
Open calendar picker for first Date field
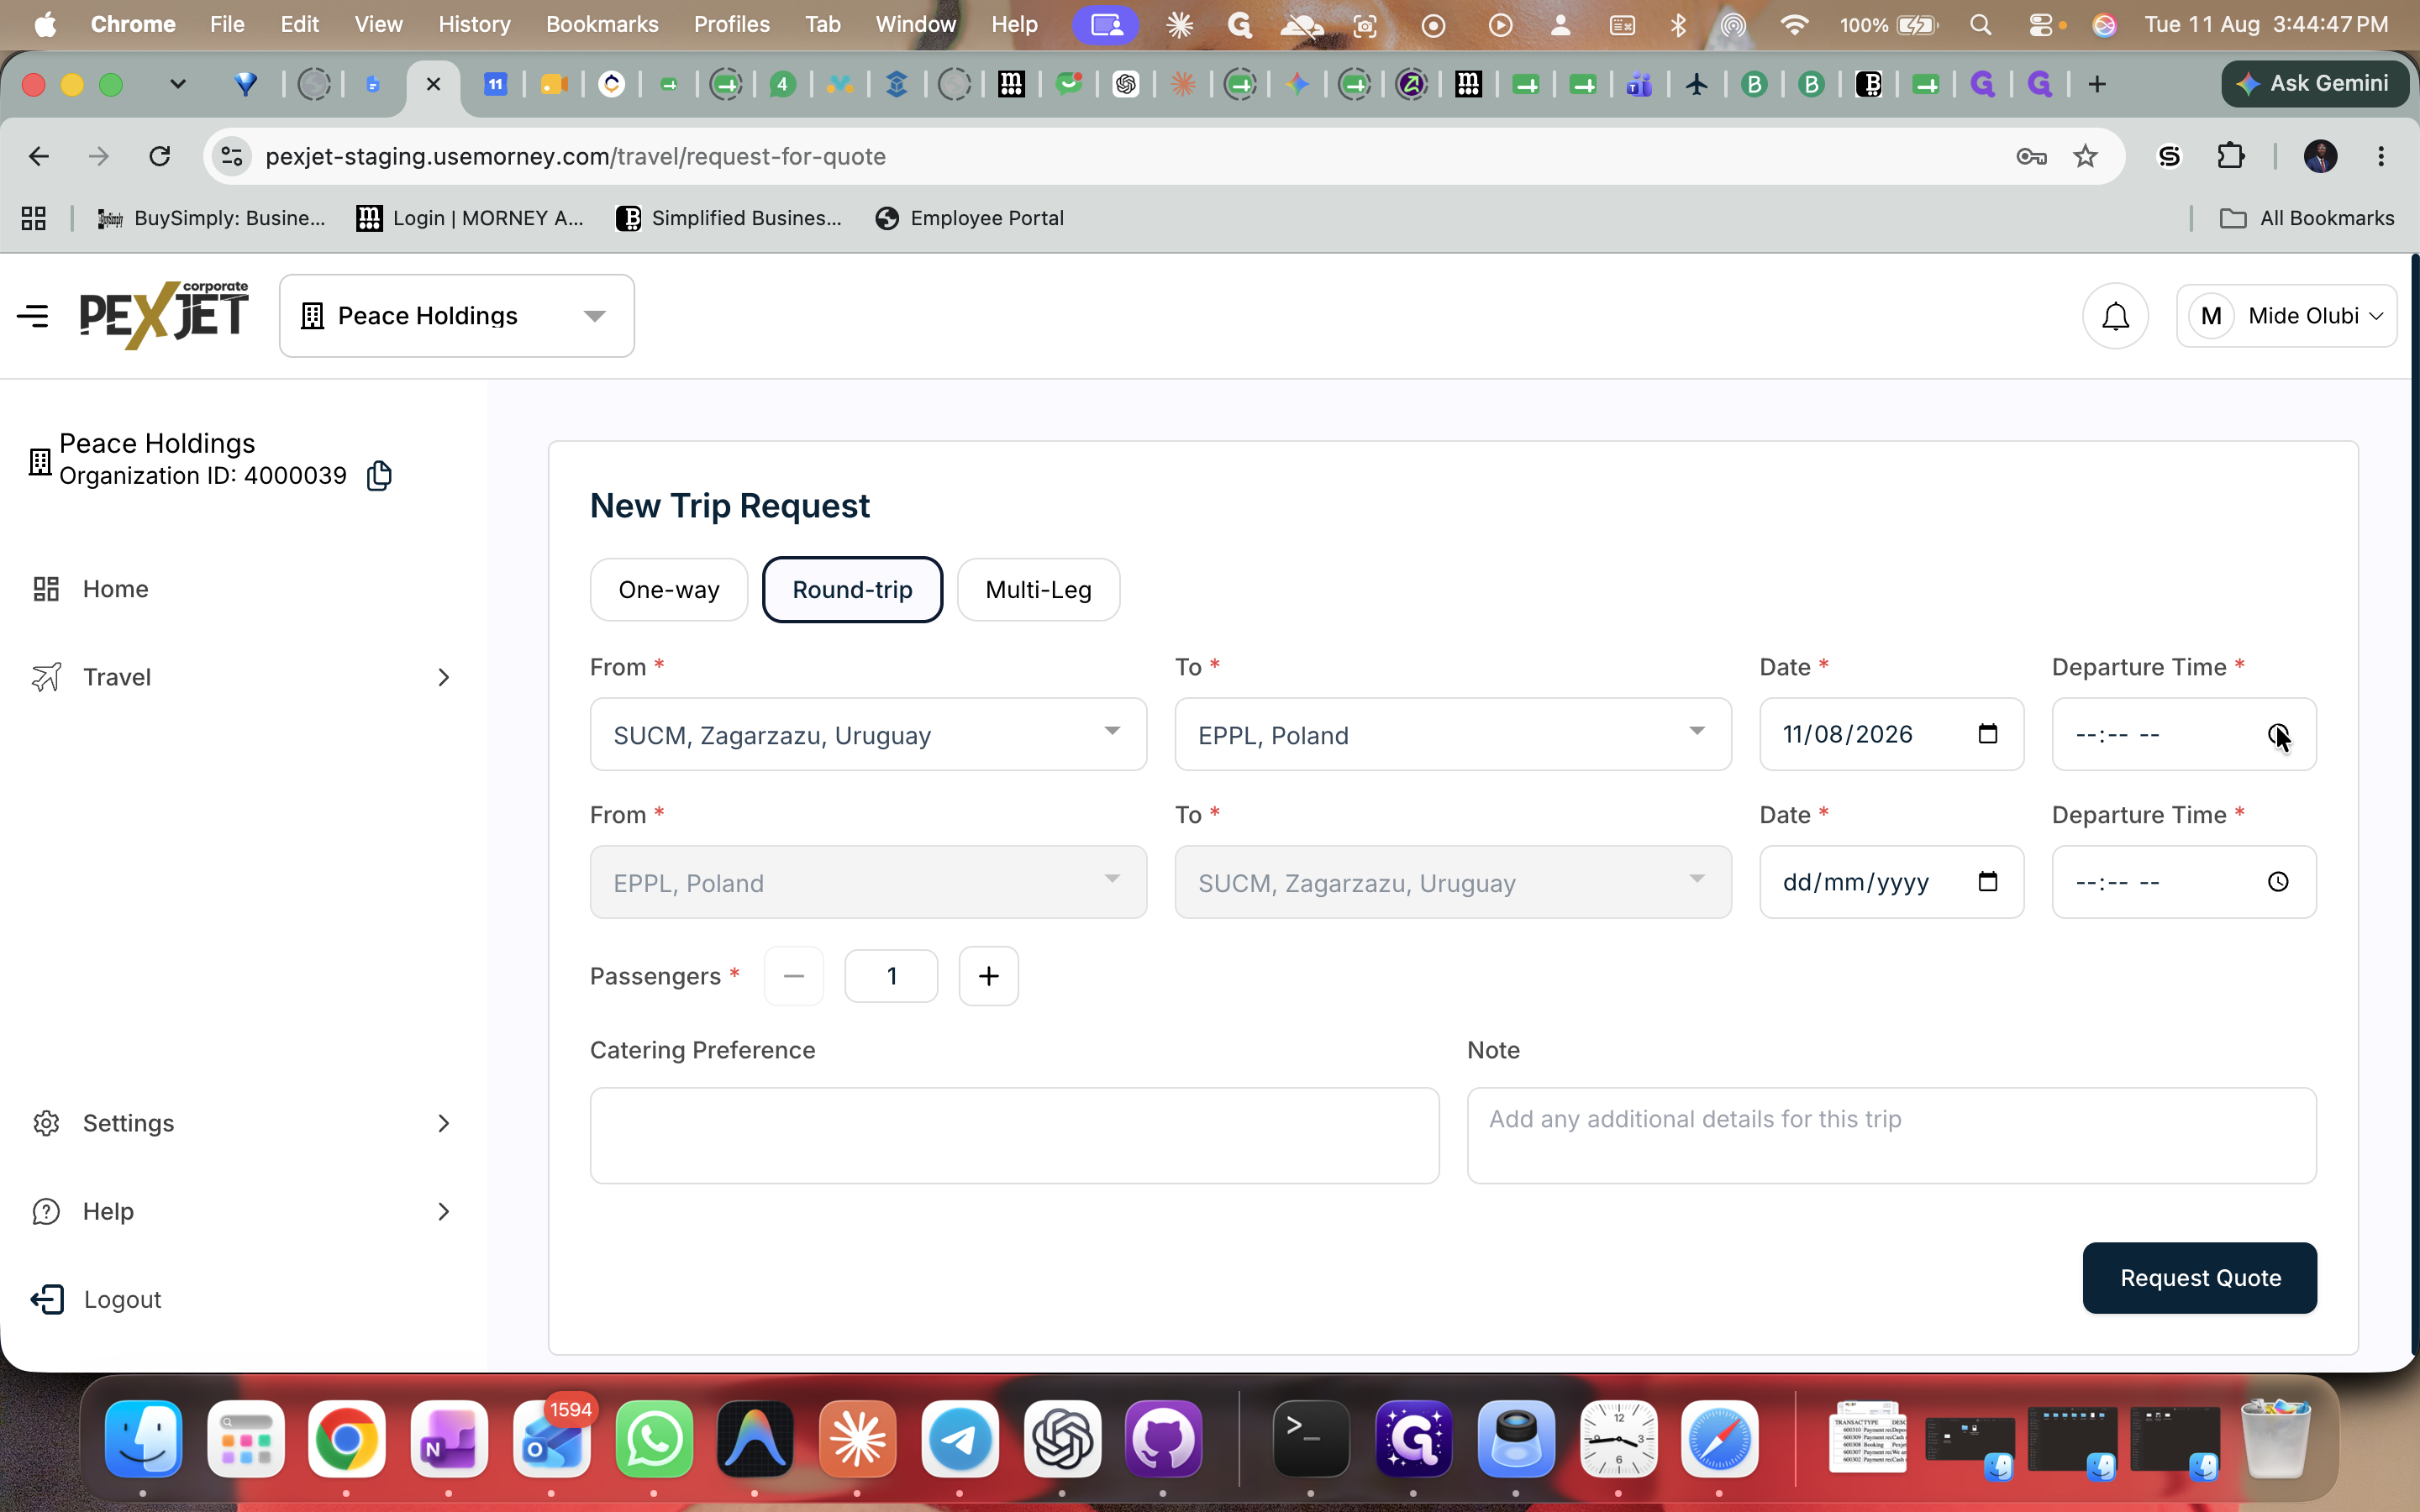pos(1987,734)
